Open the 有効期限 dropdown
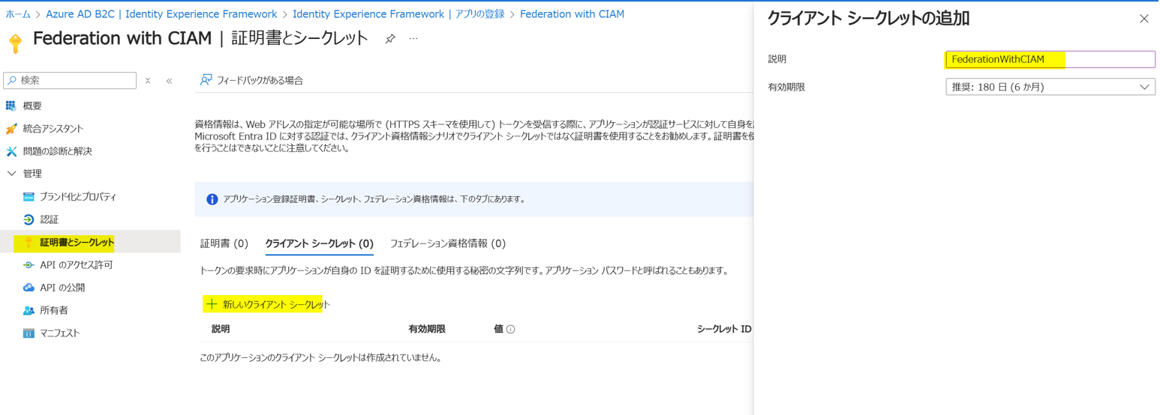The image size is (1160, 415). click(1050, 87)
